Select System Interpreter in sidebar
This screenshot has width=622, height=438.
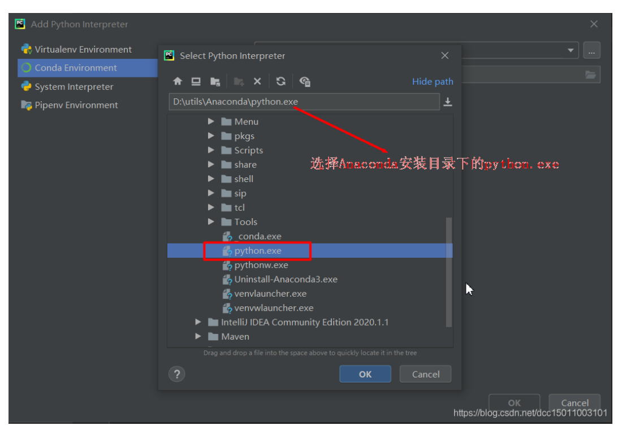coord(87,86)
